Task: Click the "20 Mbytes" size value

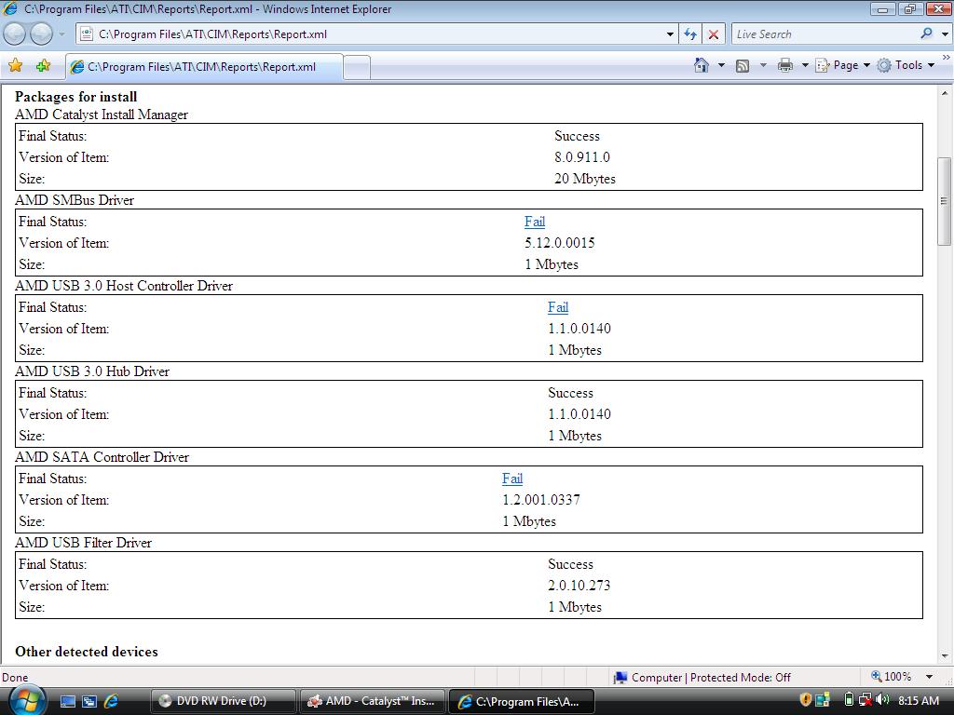Action: point(585,179)
